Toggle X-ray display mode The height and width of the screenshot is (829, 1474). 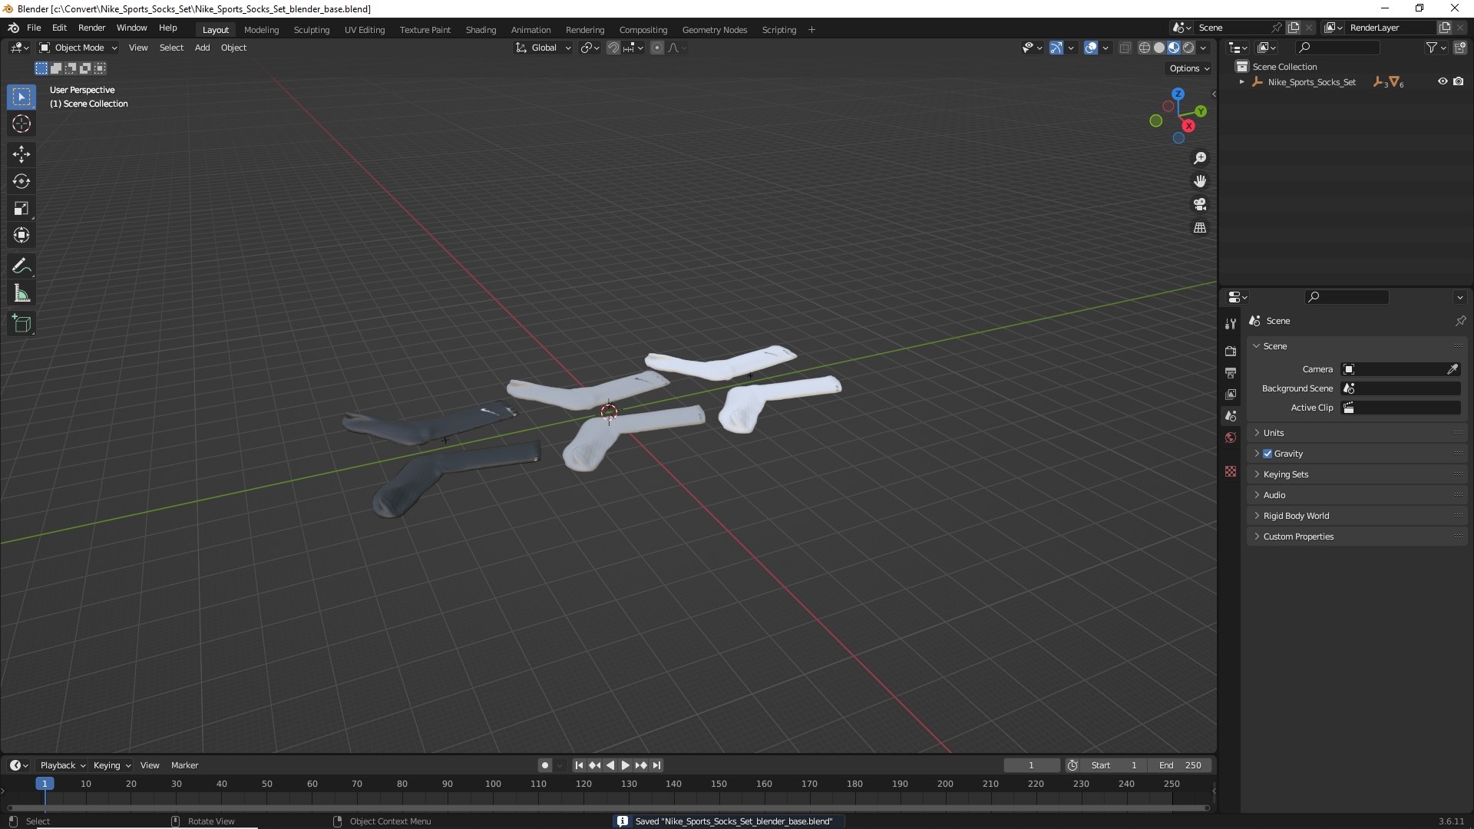click(1125, 48)
